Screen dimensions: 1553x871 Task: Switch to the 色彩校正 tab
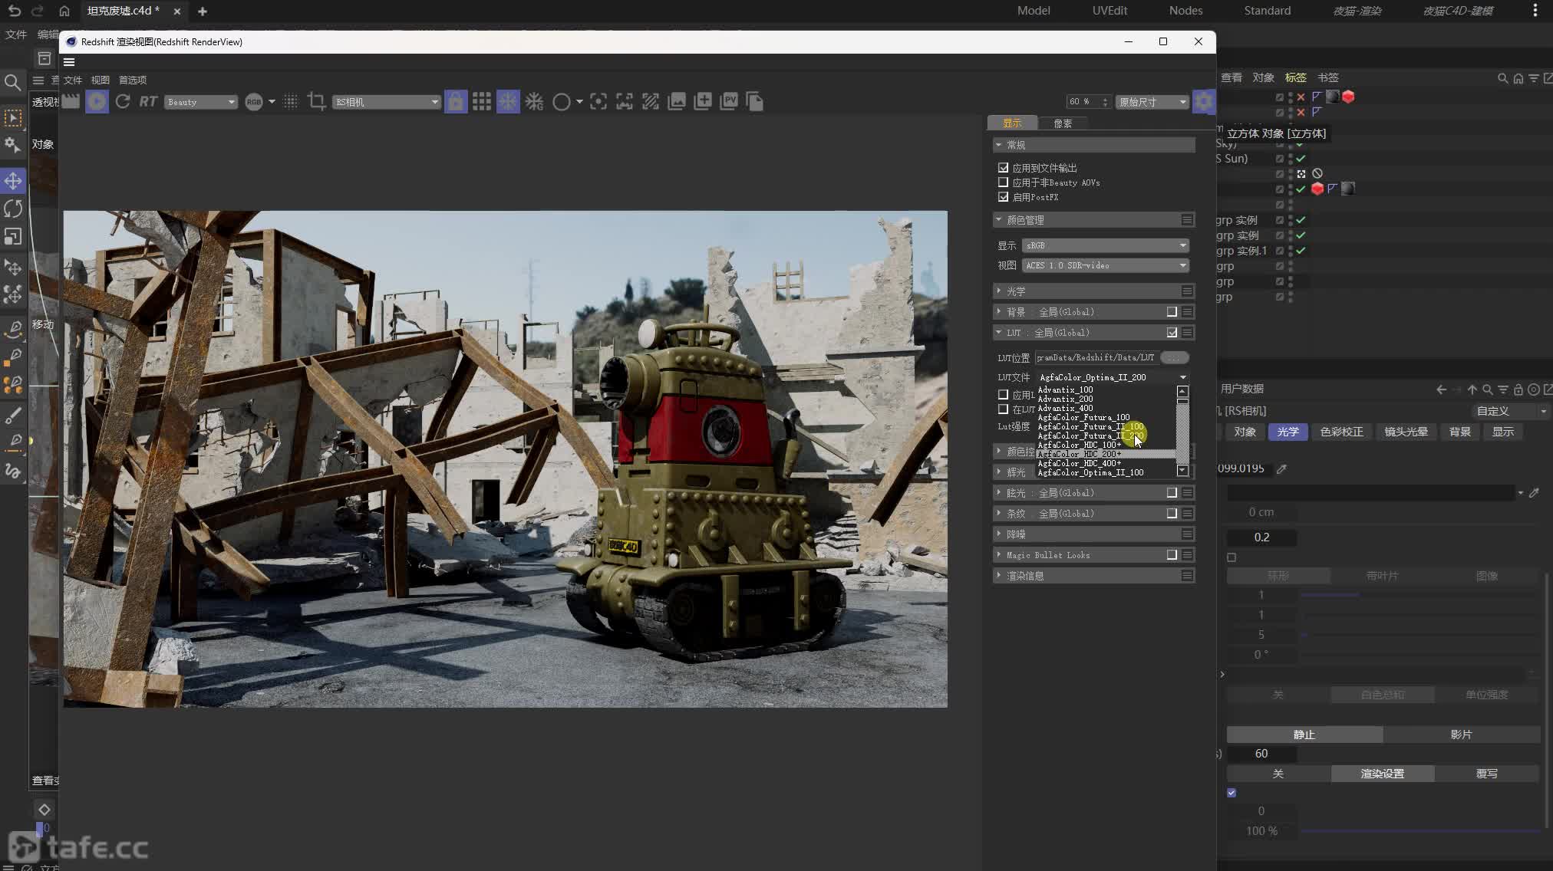(x=1341, y=432)
